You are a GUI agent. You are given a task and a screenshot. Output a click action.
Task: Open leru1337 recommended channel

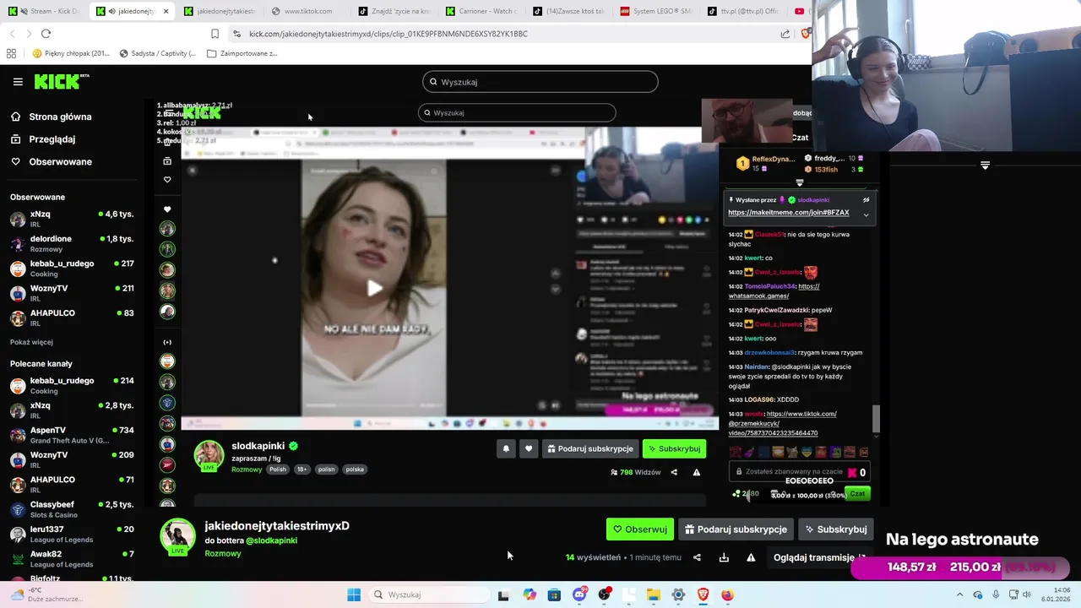[x=72, y=534]
